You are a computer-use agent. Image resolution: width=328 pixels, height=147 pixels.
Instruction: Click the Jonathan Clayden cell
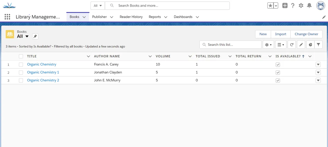tap(108, 72)
